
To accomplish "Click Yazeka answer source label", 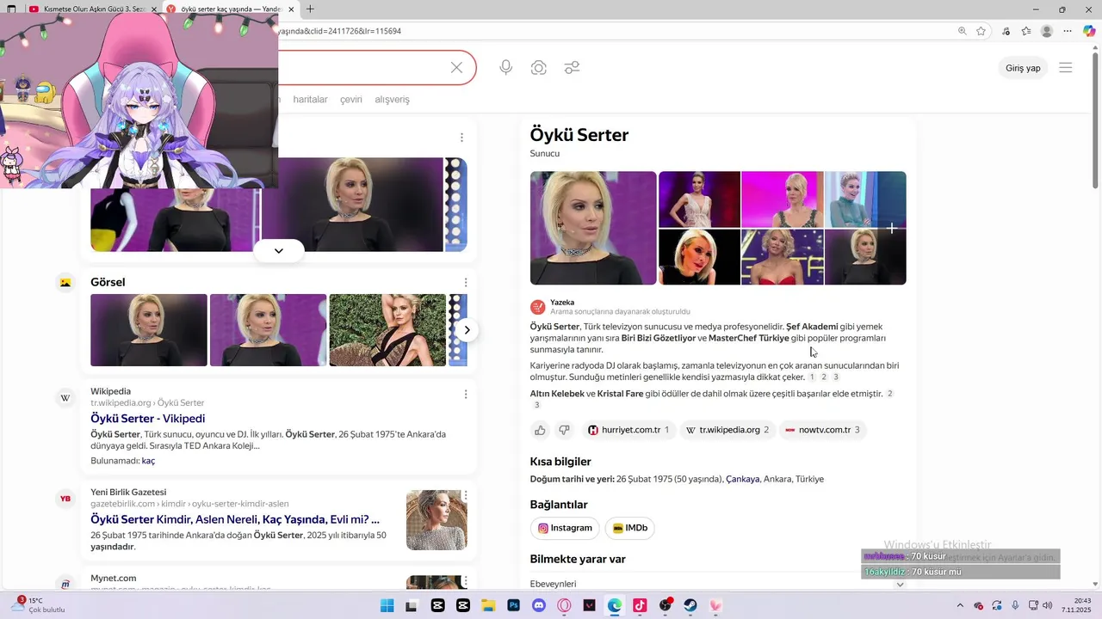I will click(562, 303).
